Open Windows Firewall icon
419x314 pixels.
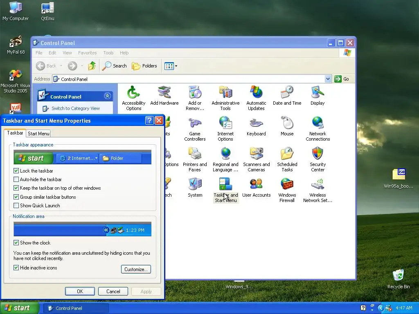287,190
